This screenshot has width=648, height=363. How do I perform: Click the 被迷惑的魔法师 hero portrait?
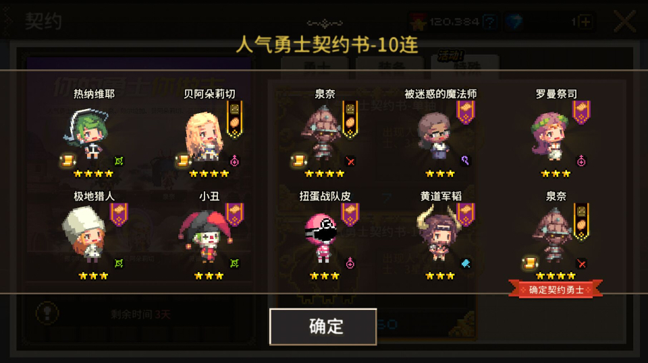pos(434,136)
